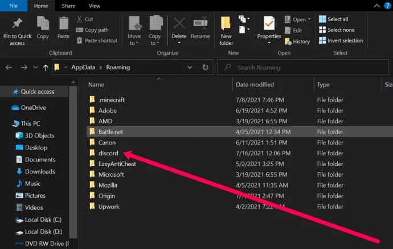
Task: Refresh the Roaming folder
Action: point(205,67)
